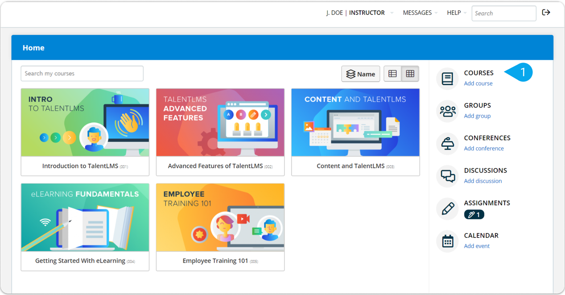Click the COURSES heading

point(478,73)
